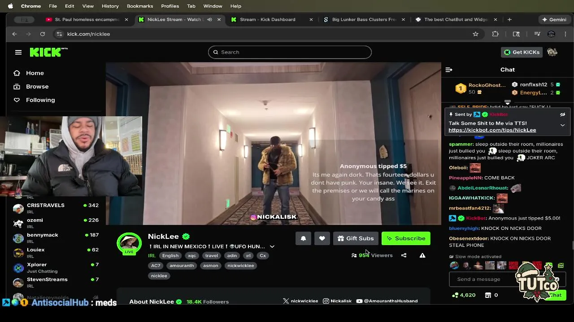Open CRISTRAVELS channel in sidebar
Image resolution: width=574 pixels, height=322 pixels.
[x=56, y=208]
